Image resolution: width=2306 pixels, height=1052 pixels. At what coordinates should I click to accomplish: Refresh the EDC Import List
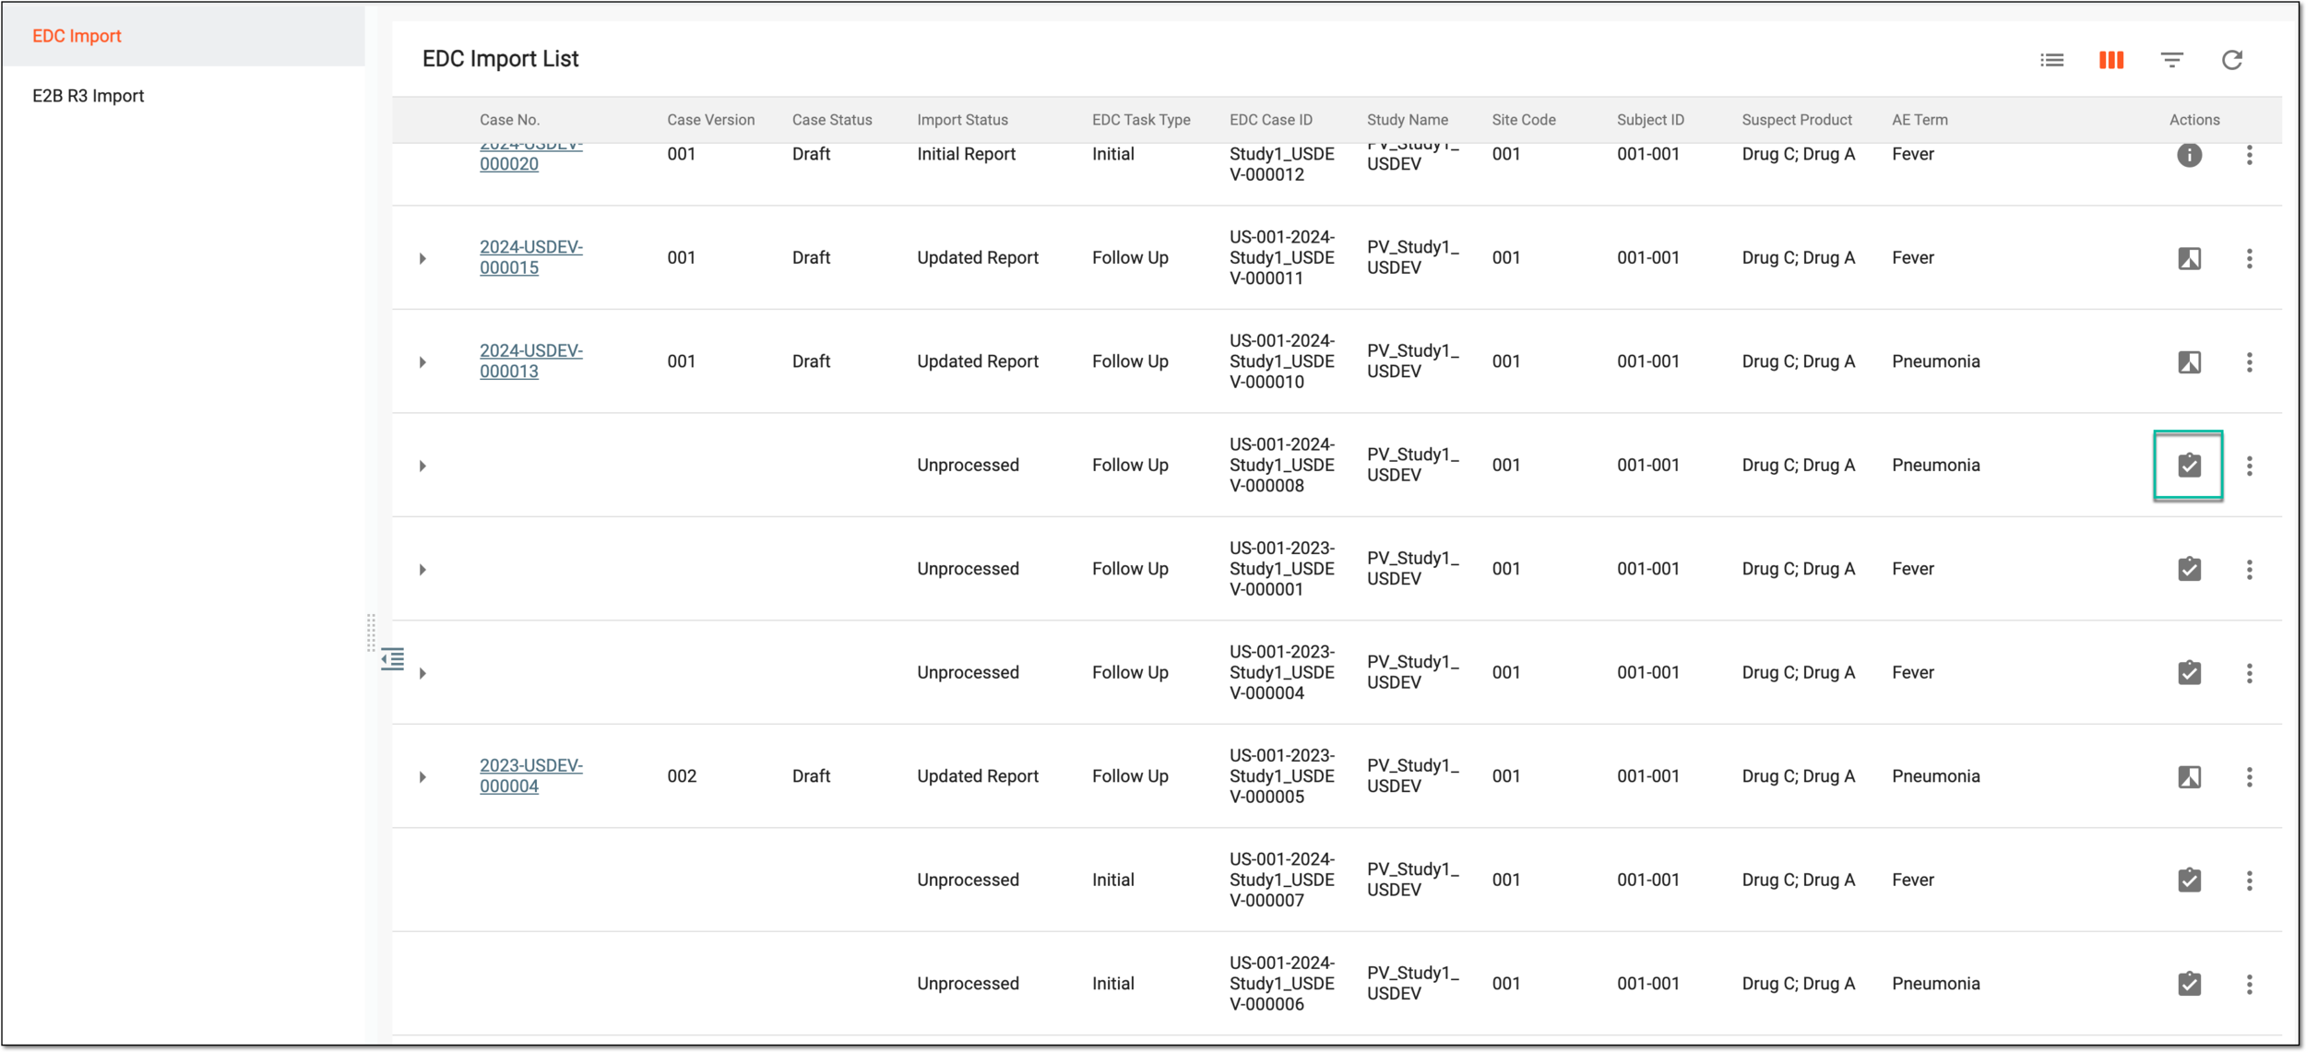(x=2231, y=60)
